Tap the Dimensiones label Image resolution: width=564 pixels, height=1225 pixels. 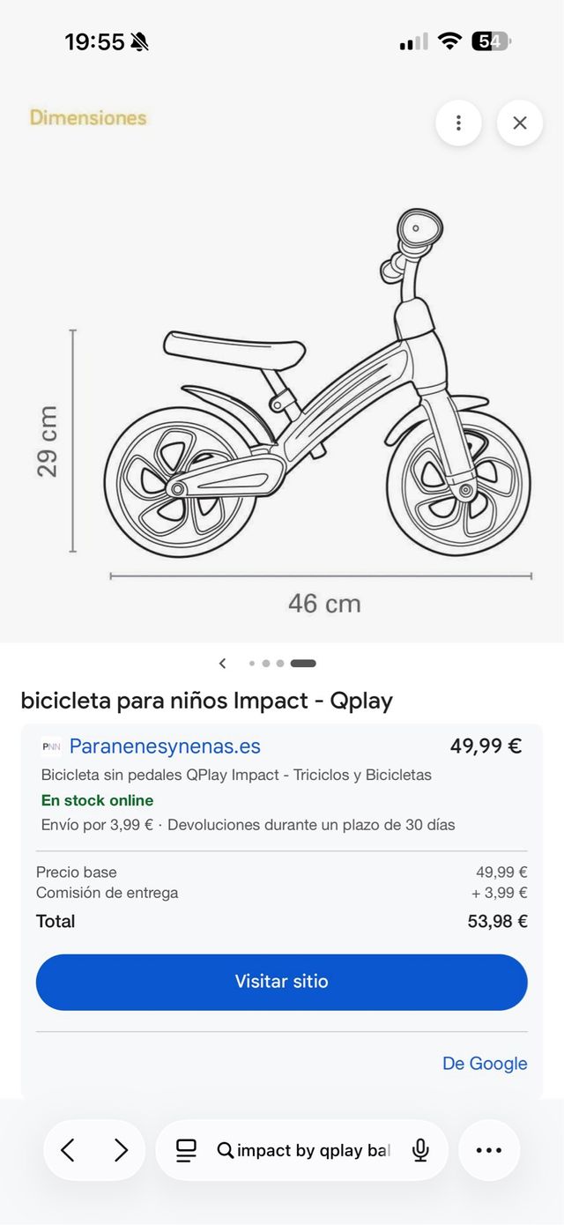(87, 117)
